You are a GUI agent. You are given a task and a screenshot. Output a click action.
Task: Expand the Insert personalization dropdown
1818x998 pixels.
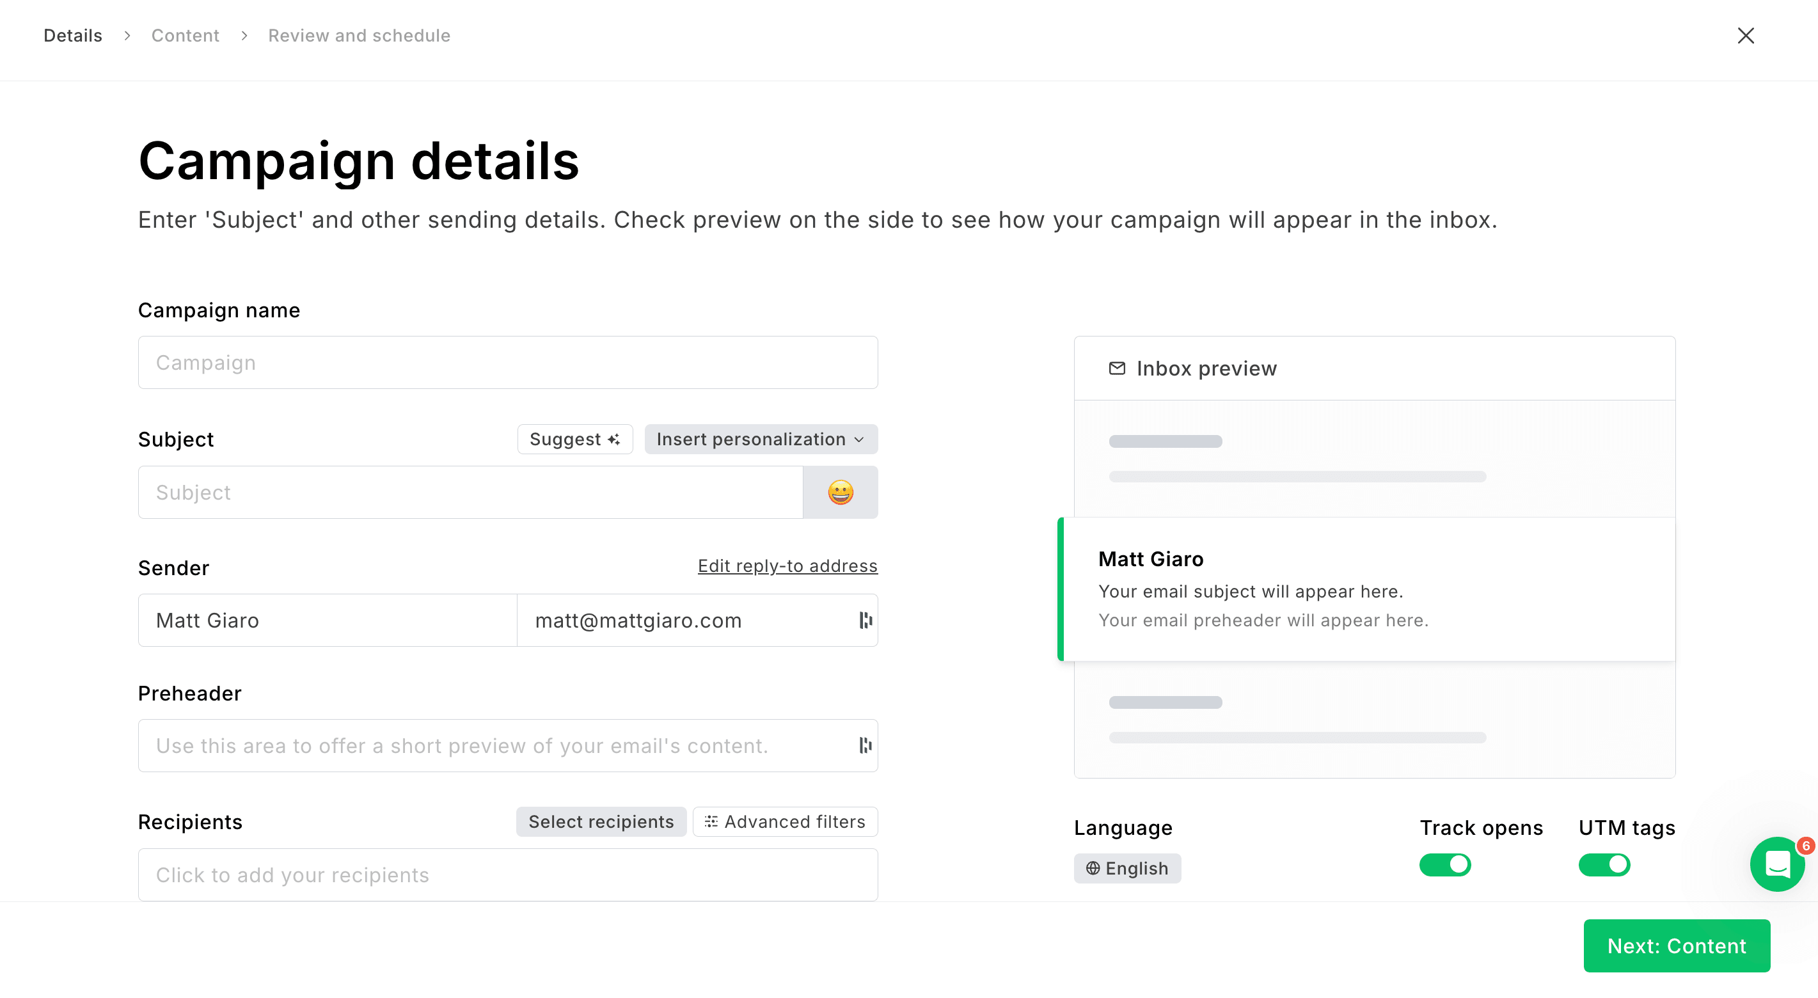[761, 439]
